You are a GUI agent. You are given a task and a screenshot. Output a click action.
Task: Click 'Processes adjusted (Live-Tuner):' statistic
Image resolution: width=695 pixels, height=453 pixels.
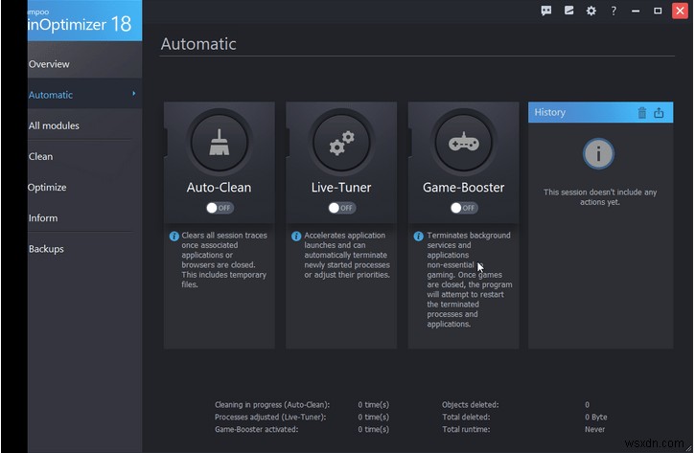pos(270,418)
